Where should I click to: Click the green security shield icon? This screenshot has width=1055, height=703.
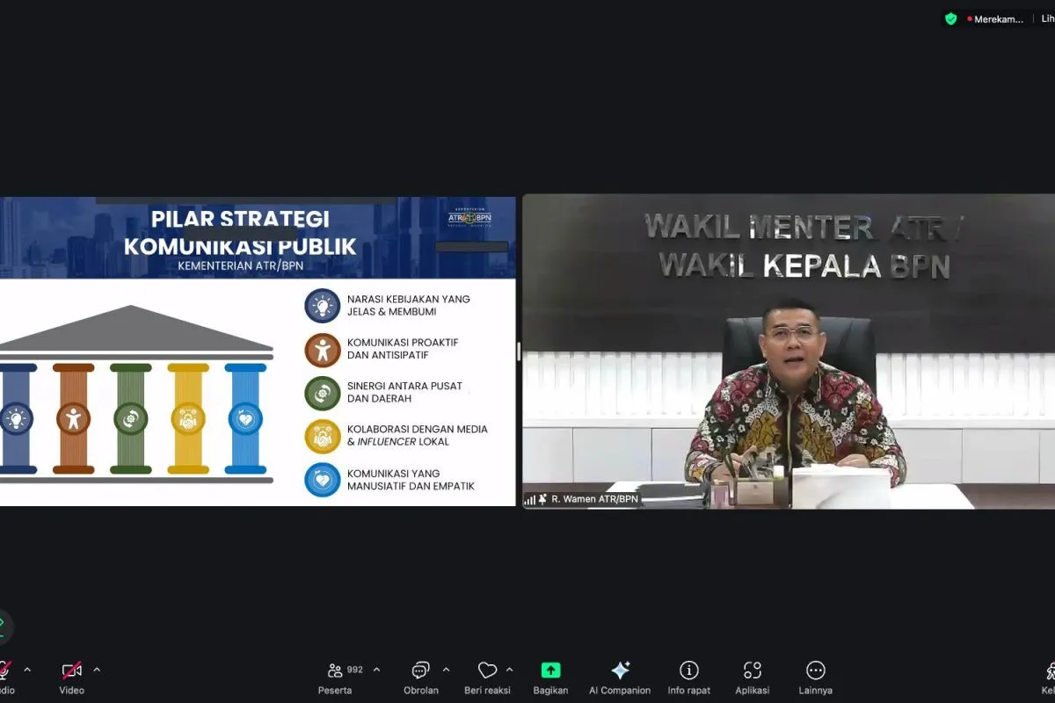pyautogui.click(x=950, y=18)
